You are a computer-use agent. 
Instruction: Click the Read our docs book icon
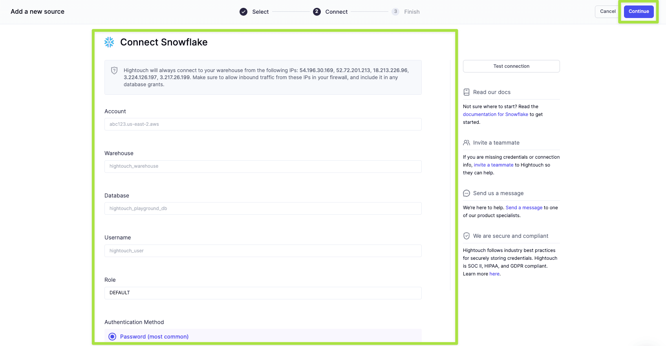tap(467, 92)
